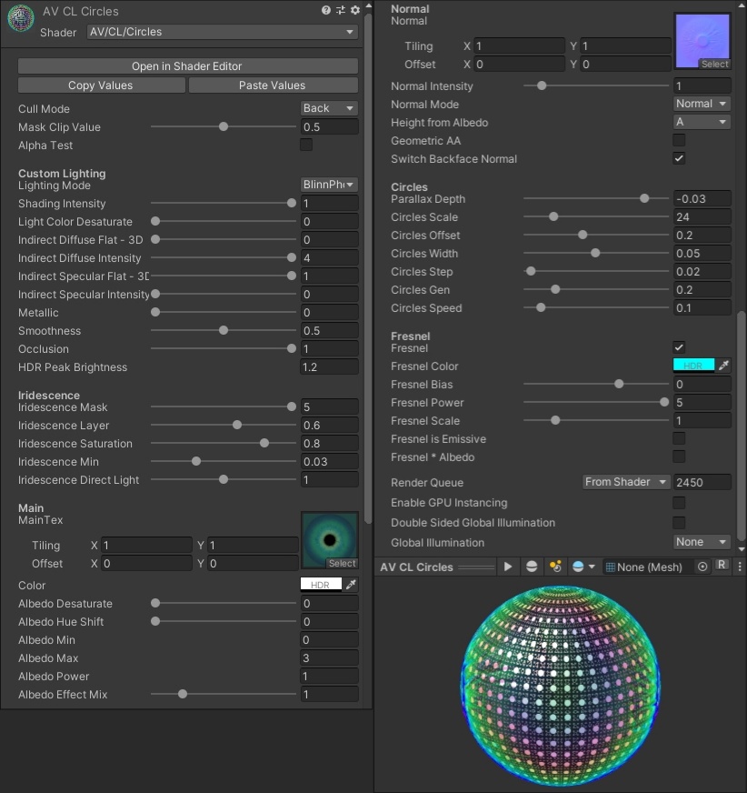This screenshot has height=793, width=747.
Task: Click the R button in the preview toolbar
Action: (722, 566)
